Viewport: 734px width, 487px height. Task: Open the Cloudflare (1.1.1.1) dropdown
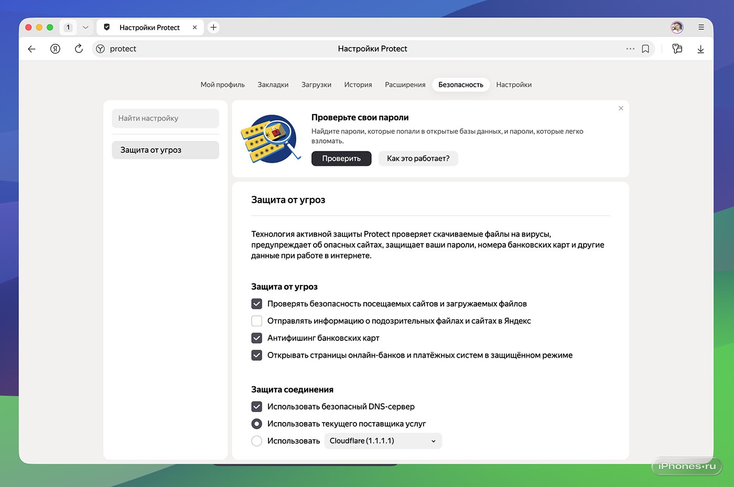coord(383,441)
